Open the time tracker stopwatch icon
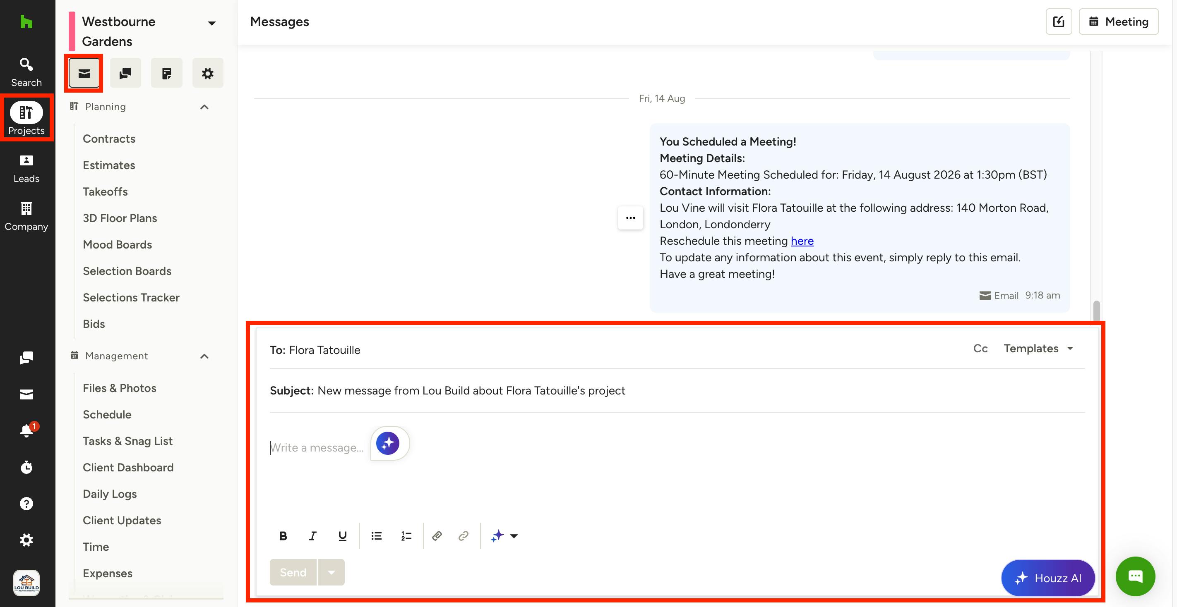This screenshot has height=607, width=1177. [x=26, y=467]
